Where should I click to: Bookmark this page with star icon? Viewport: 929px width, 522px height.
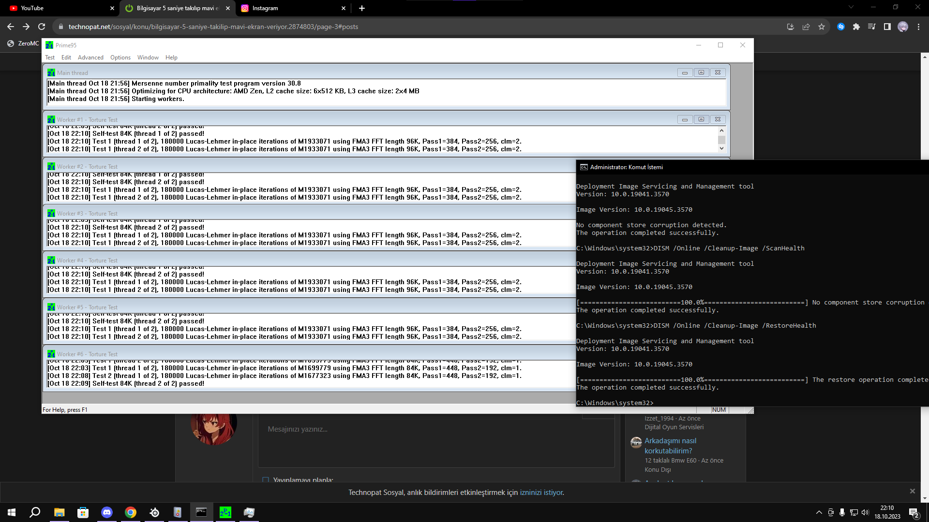(822, 27)
